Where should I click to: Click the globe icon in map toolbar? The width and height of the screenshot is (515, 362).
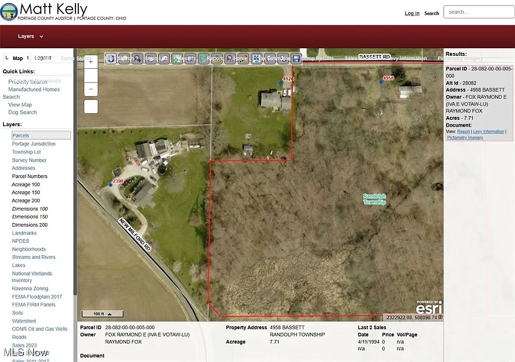point(111,59)
